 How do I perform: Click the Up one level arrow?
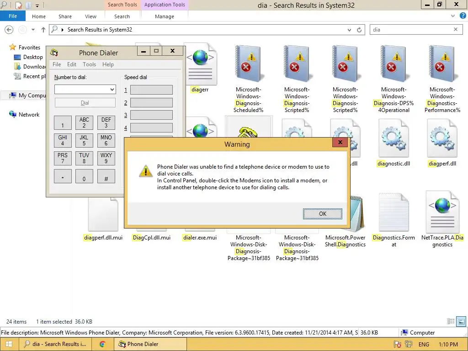pyautogui.click(x=43, y=30)
